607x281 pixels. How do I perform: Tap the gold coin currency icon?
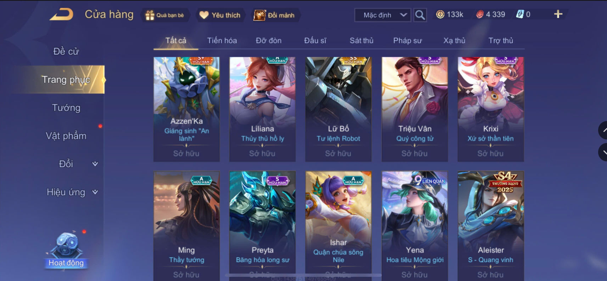click(x=440, y=15)
